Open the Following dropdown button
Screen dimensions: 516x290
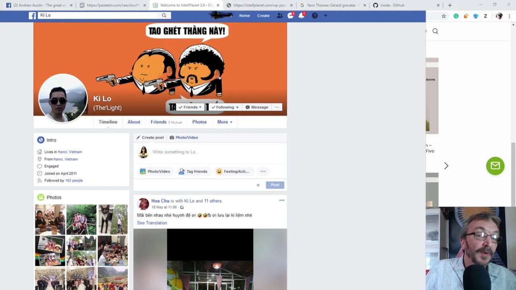225,107
